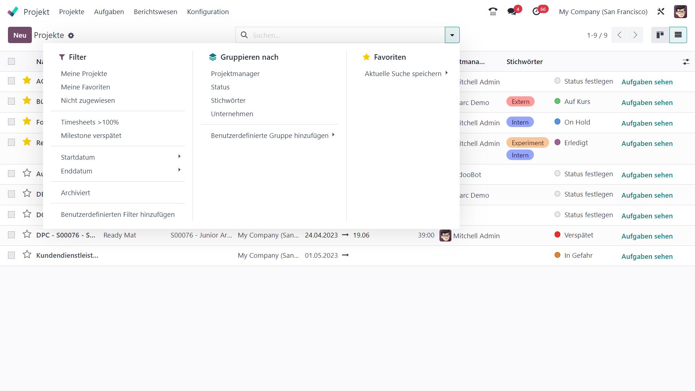Open the VoIP phone icon
The width and height of the screenshot is (695, 391).
[x=493, y=12]
